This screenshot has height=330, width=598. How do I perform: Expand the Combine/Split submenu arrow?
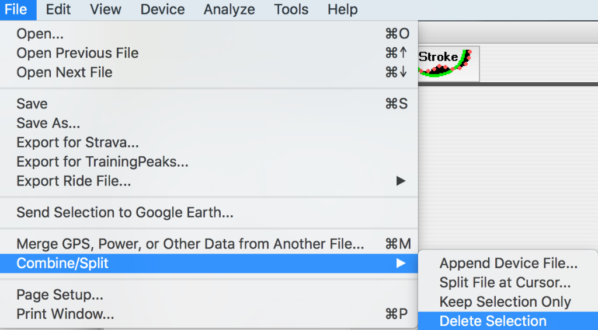(401, 264)
